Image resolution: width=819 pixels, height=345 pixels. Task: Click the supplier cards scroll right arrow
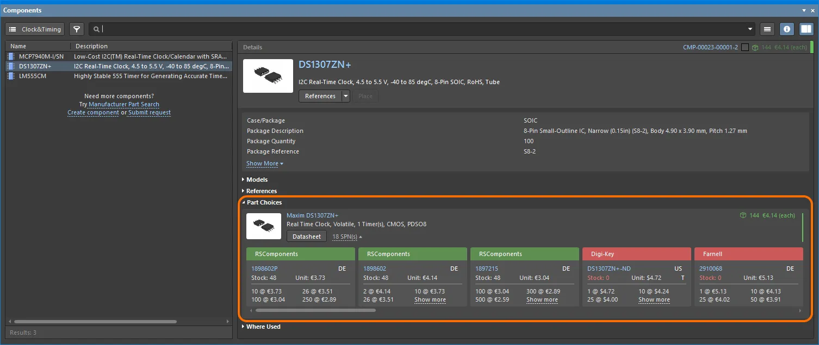[800, 311]
